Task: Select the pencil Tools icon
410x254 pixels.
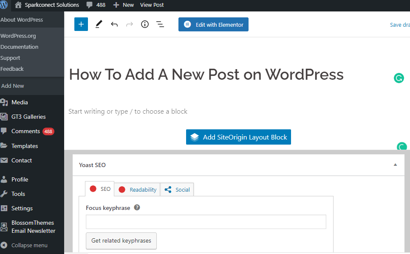Action: 99,24
